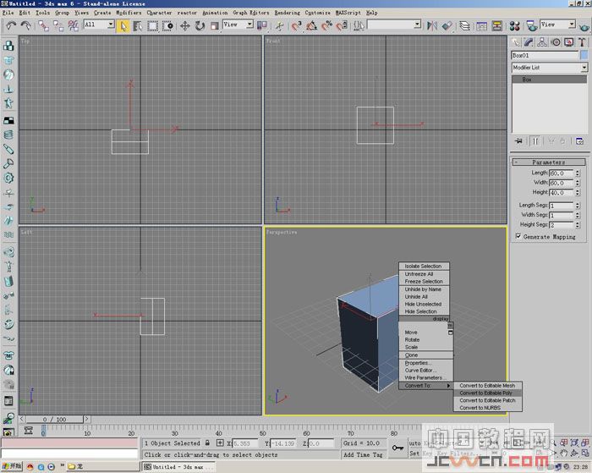Screen dimensions: 592x473
Task: Click the Pin Stack icon
Action: click(519, 141)
